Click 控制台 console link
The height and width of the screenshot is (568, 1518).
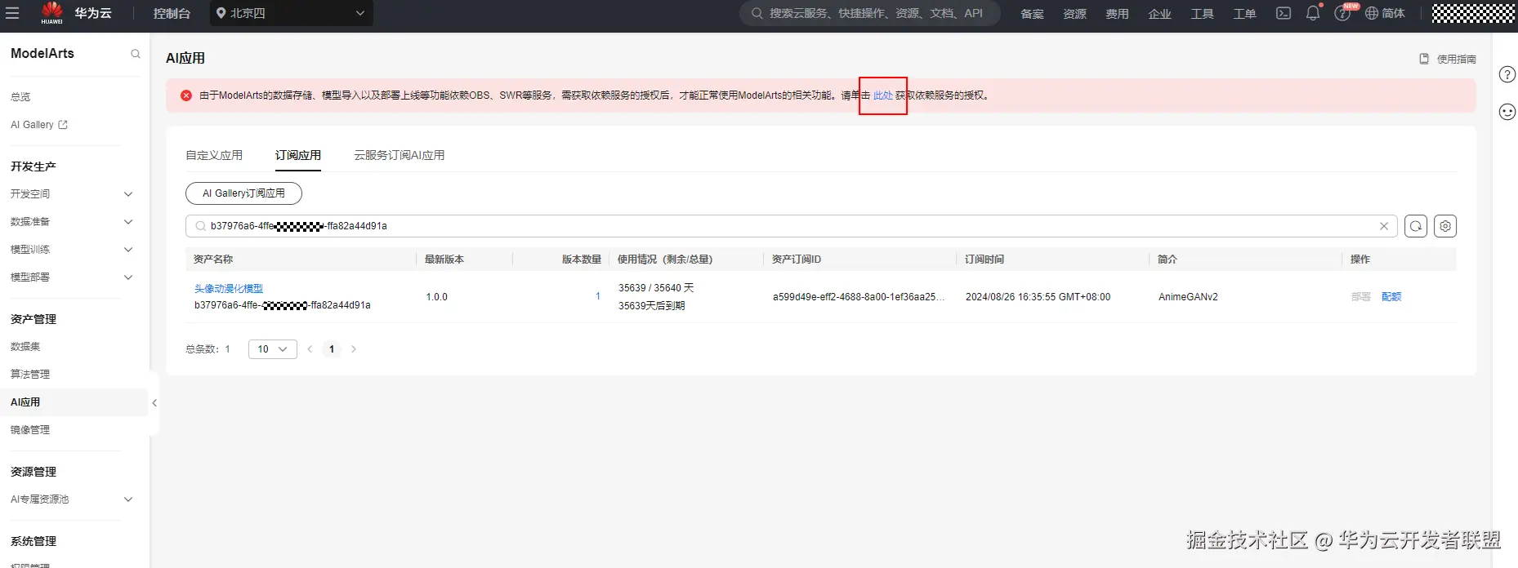tap(172, 13)
